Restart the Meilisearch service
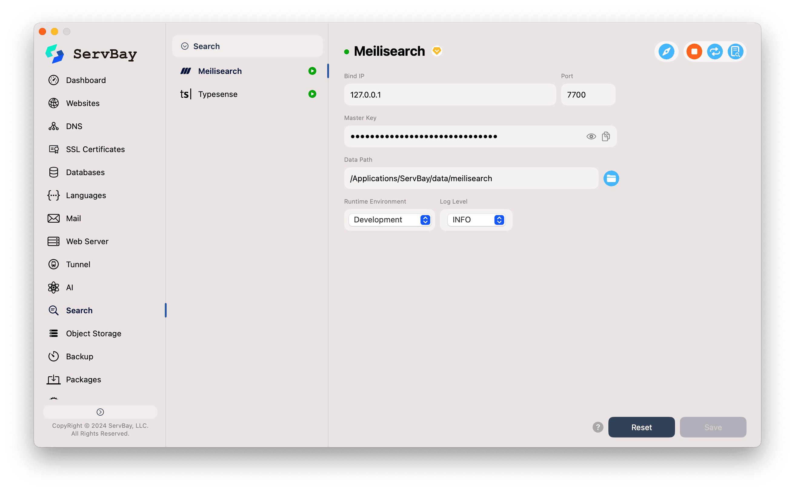The width and height of the screenshot is (795, 492). [x=715, y=52]
